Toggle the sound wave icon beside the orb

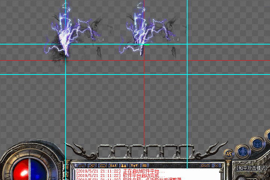point(67,167)
